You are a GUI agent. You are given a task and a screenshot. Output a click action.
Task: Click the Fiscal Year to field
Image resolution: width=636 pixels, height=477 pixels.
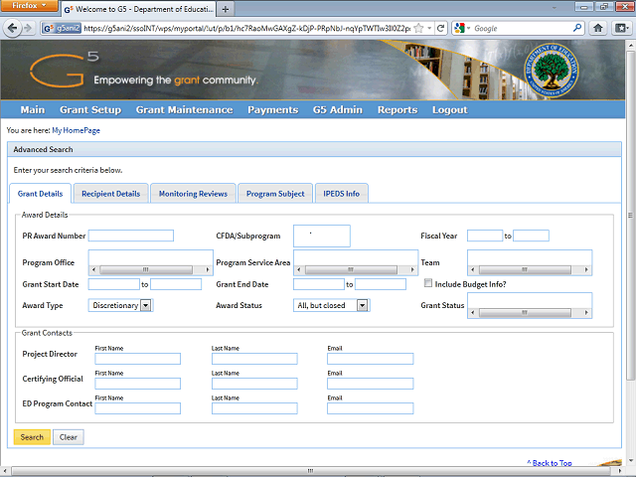coord(531,236)
